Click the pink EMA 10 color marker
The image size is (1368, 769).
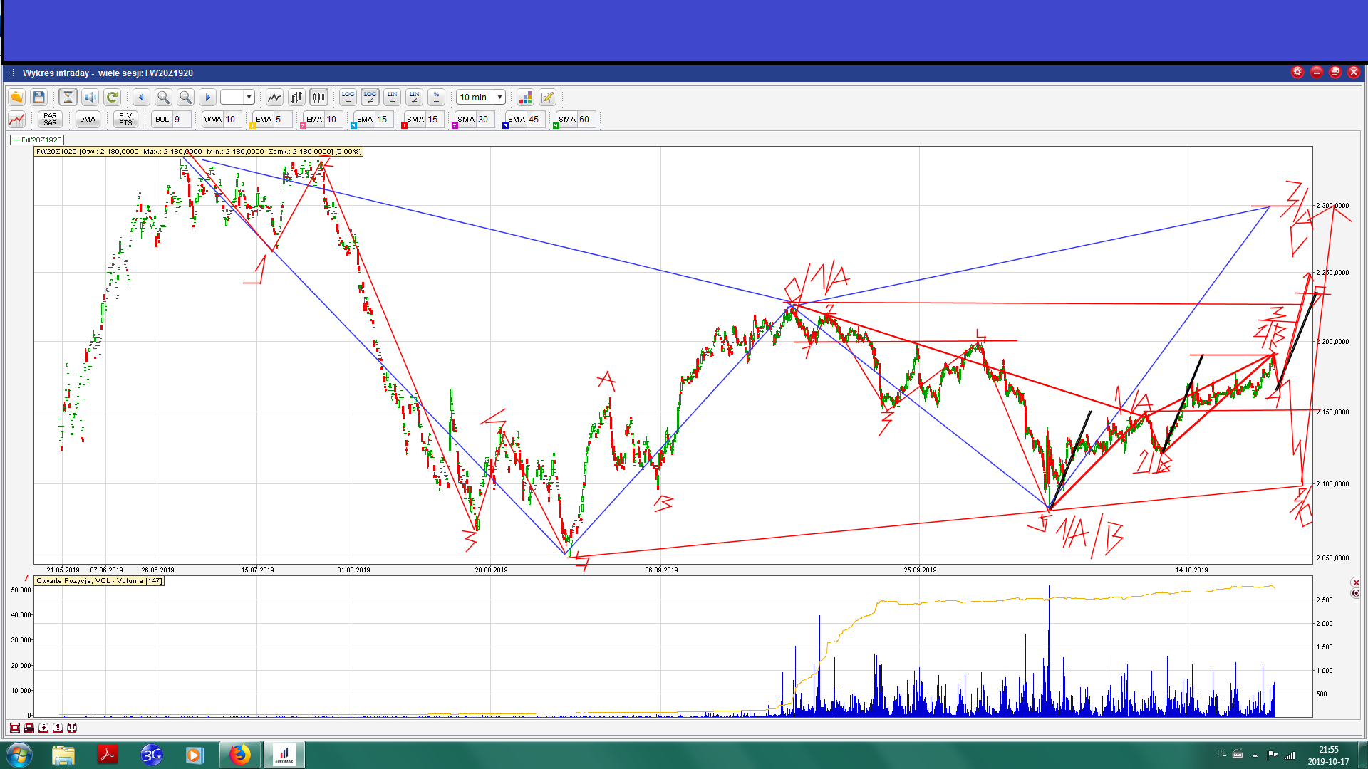303,126
